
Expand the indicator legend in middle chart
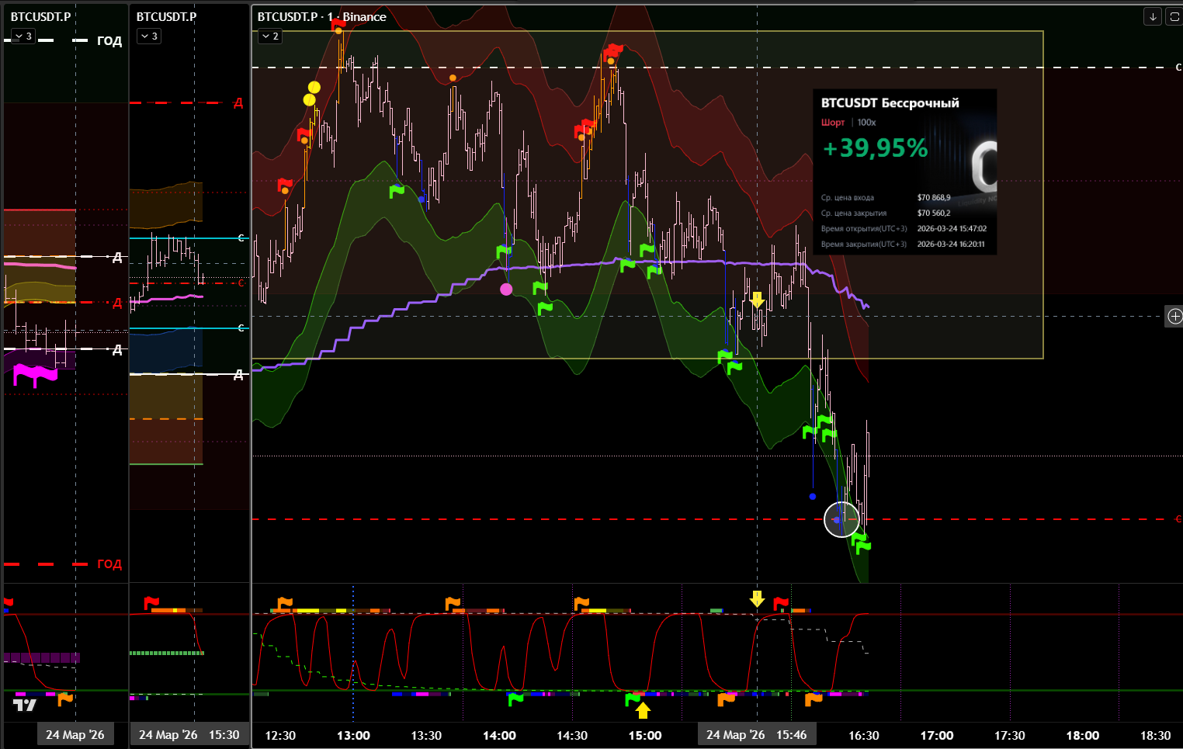click(148, 36)
